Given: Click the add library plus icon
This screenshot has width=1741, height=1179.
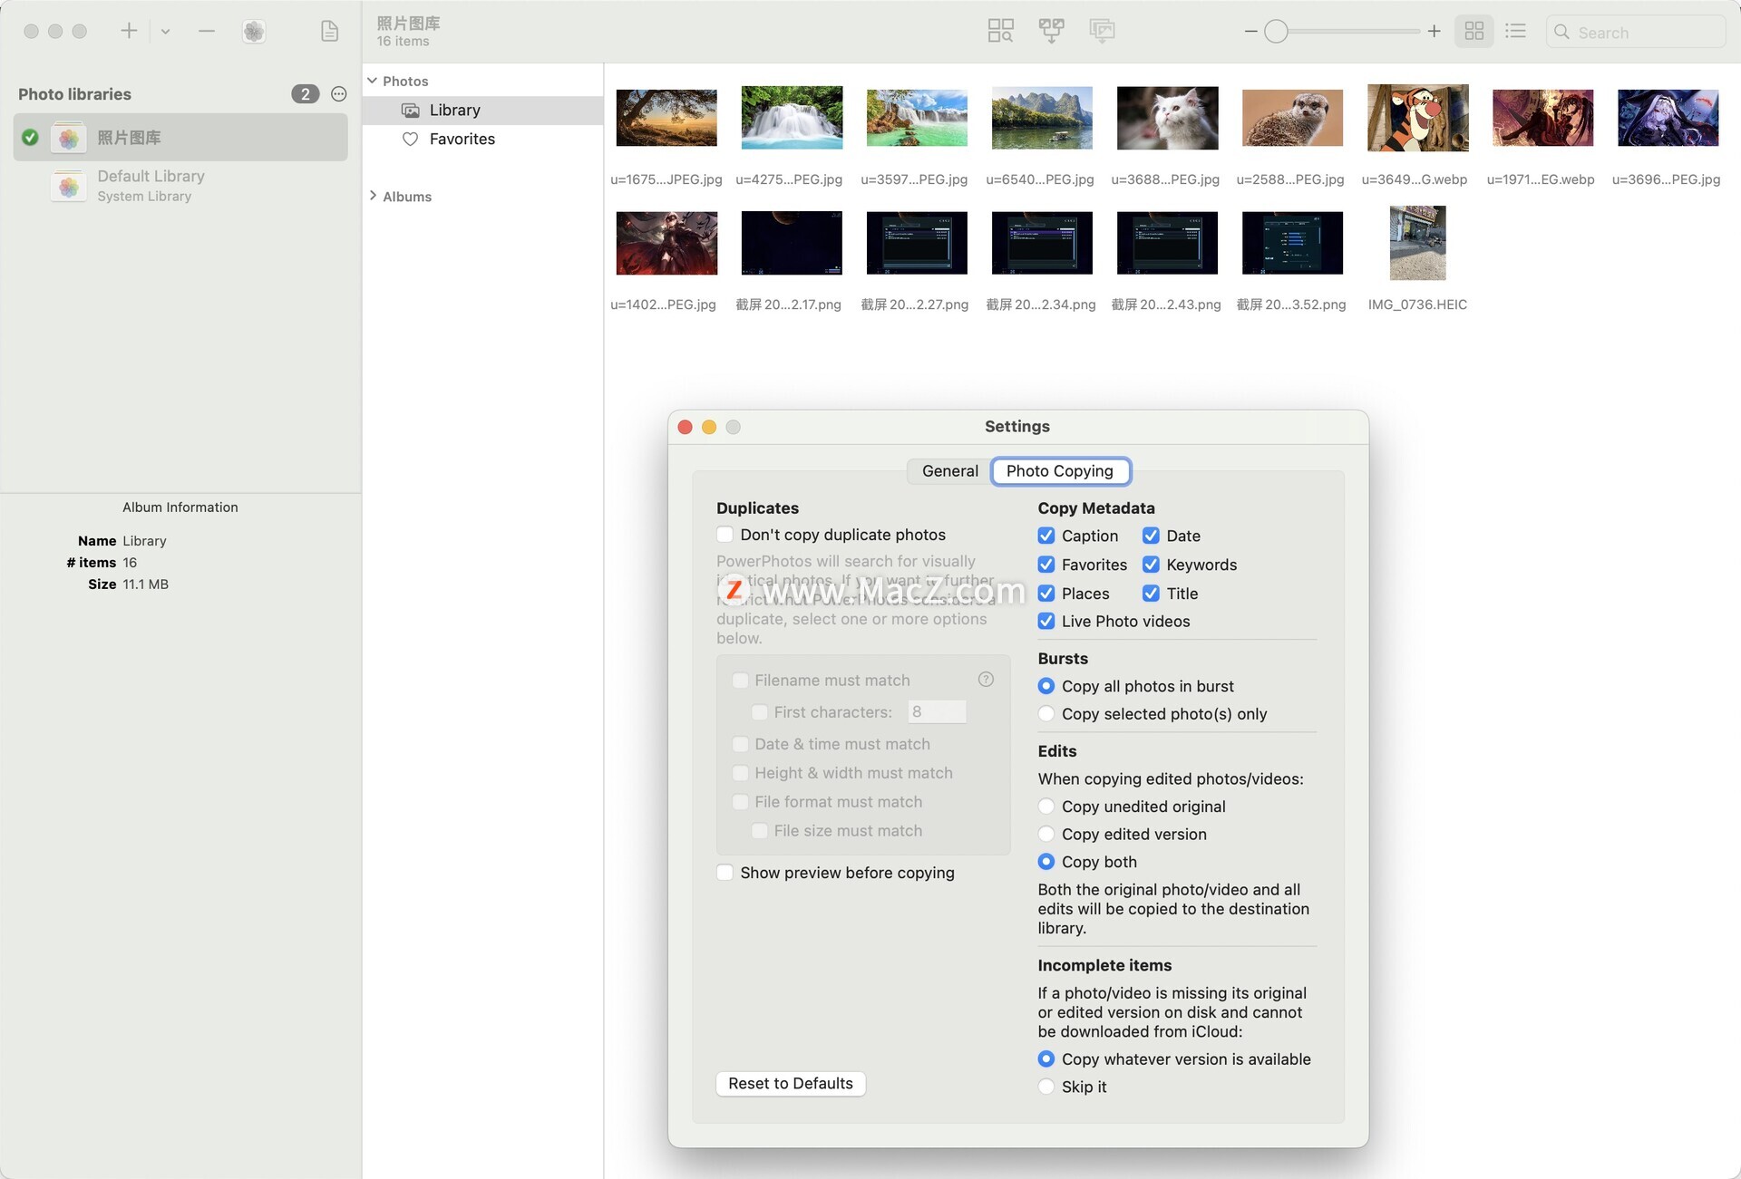Looking at the screenshot, I should [129, 32].
